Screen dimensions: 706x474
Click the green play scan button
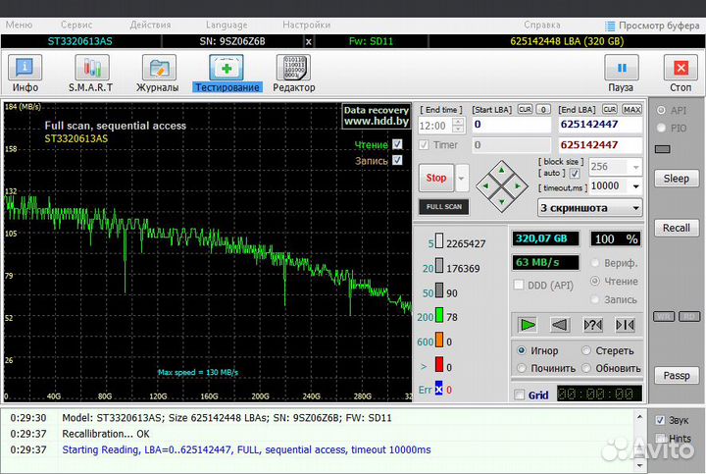tap(529, 325)
